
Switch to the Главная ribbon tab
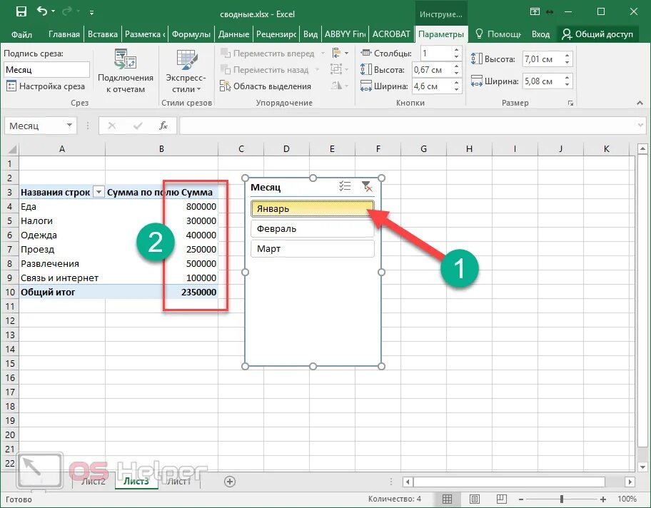64,34
